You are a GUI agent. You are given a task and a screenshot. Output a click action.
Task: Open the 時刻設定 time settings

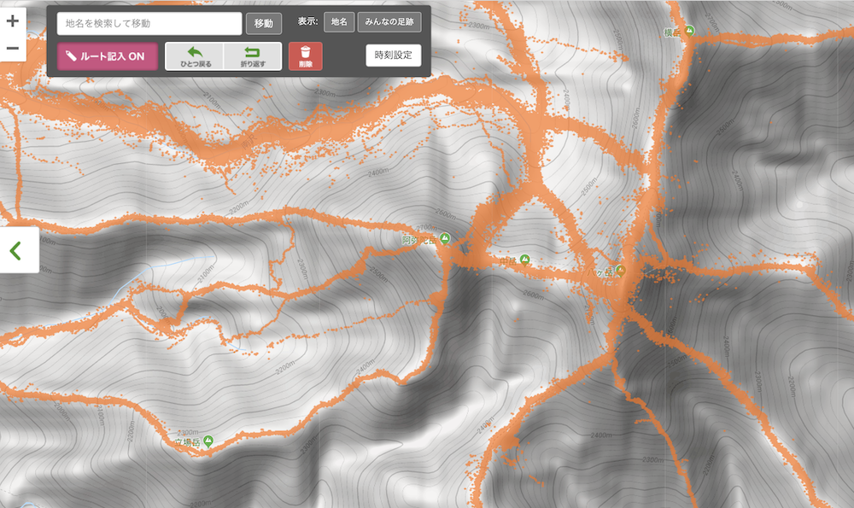point(393,55)
